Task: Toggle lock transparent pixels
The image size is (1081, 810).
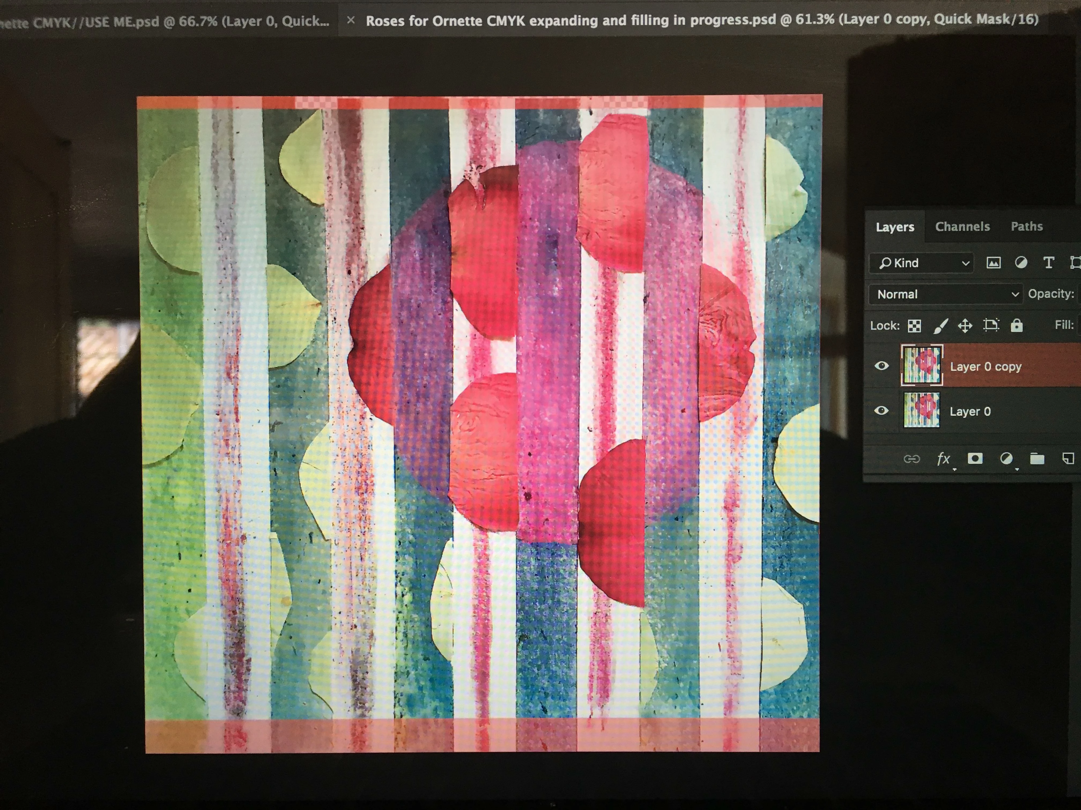Action: tap(914, 326)
